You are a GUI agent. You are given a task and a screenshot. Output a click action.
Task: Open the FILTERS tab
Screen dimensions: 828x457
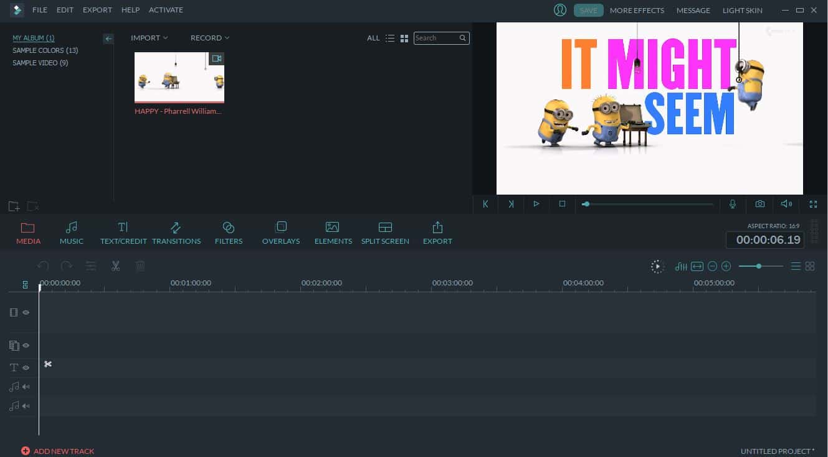229,233
